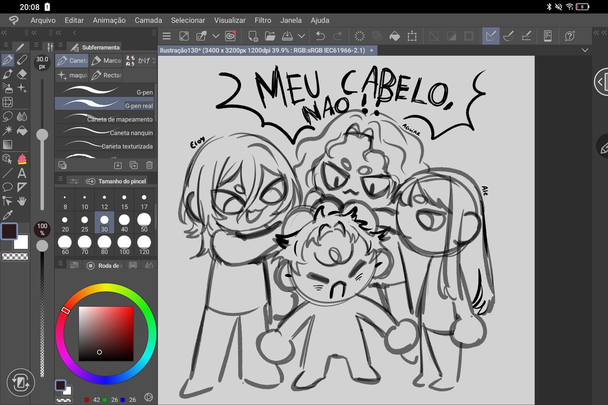Select the Object operation cube tool

(8, 159)
